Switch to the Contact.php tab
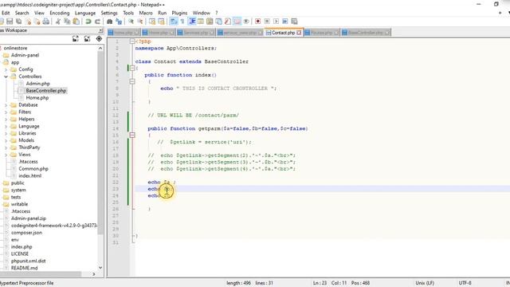Viewport: 510px width, 287px height. click(x=284, y=33)
